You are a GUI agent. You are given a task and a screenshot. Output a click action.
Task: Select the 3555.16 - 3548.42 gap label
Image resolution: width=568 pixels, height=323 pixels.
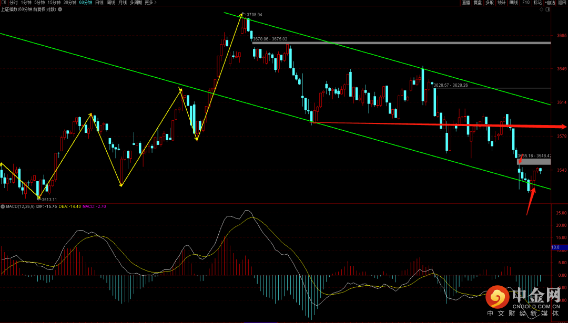click(534, 156)
